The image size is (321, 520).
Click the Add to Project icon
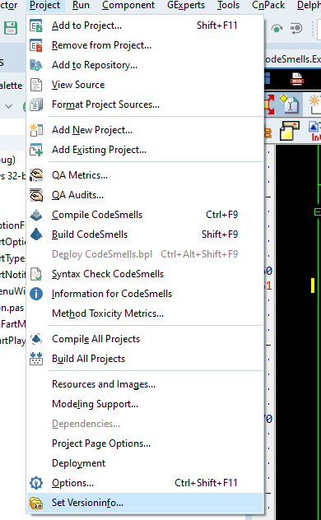click(x=36, y=26)
